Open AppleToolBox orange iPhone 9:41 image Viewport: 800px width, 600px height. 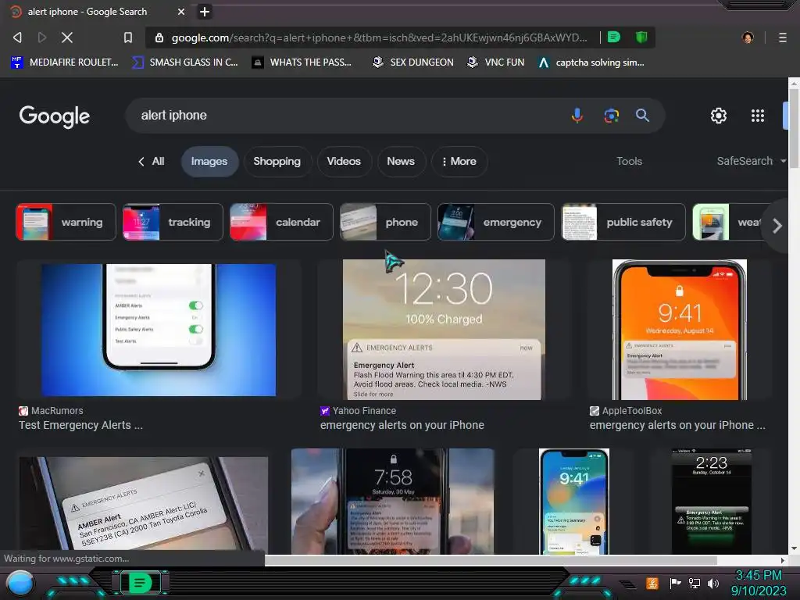(680, 330)
